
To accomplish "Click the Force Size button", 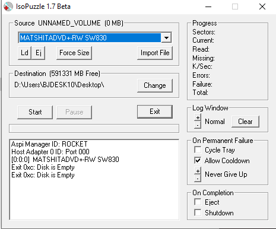I will tap(74, 53).
